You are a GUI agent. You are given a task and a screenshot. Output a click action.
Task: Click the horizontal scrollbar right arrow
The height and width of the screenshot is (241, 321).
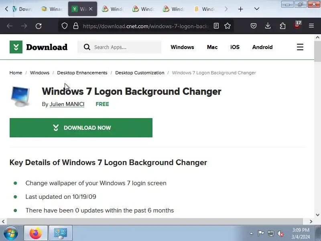pyautogui.click(x=311, y=221)
